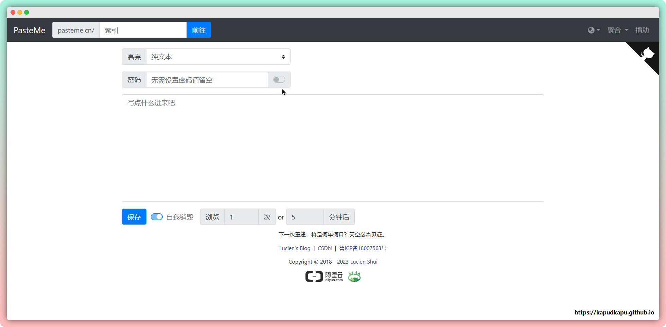Click the main paste content textarea
Viewport: 666px width, 327px height.
(x=333, y=148)
